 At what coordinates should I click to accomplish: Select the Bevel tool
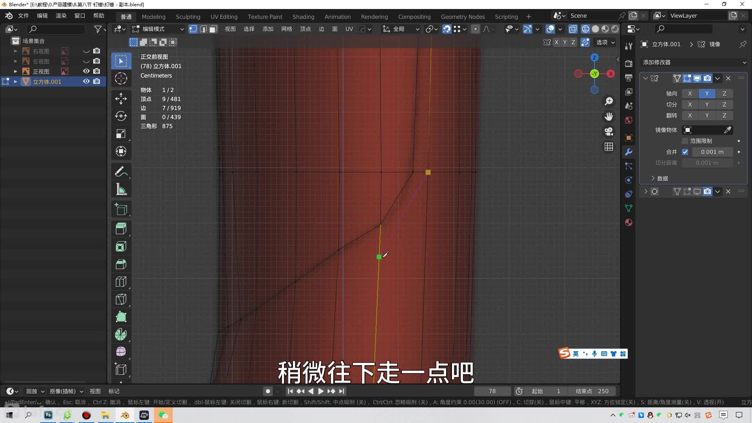pos(121,264)
